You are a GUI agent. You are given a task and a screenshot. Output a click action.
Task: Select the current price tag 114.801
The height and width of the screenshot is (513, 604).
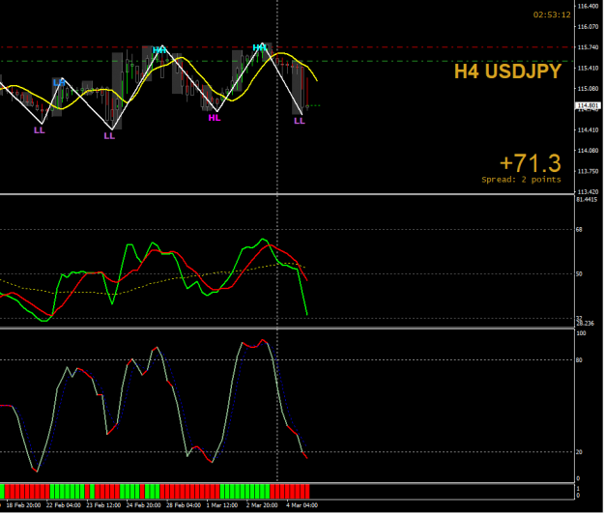click(588, 105)
